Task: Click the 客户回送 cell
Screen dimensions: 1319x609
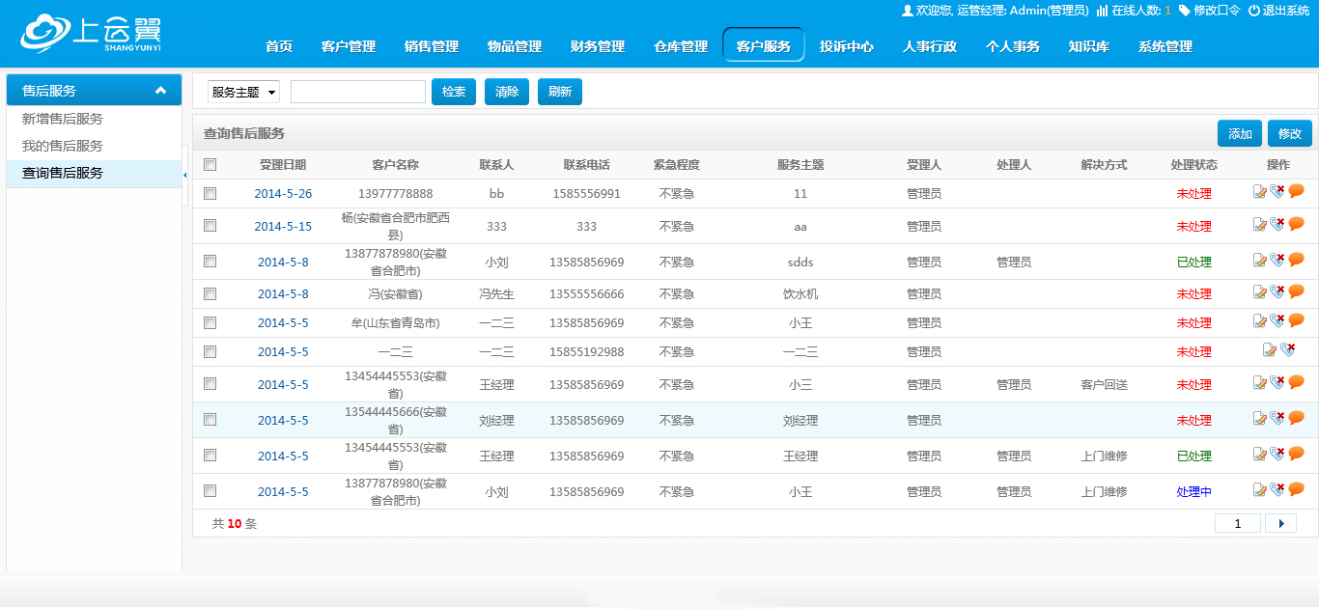Action: [1104, 384]
